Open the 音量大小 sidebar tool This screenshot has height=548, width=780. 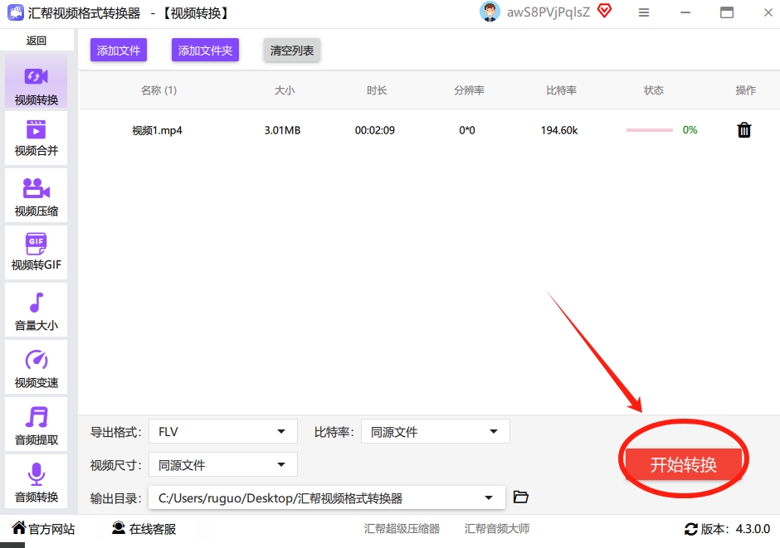[37, 309]
